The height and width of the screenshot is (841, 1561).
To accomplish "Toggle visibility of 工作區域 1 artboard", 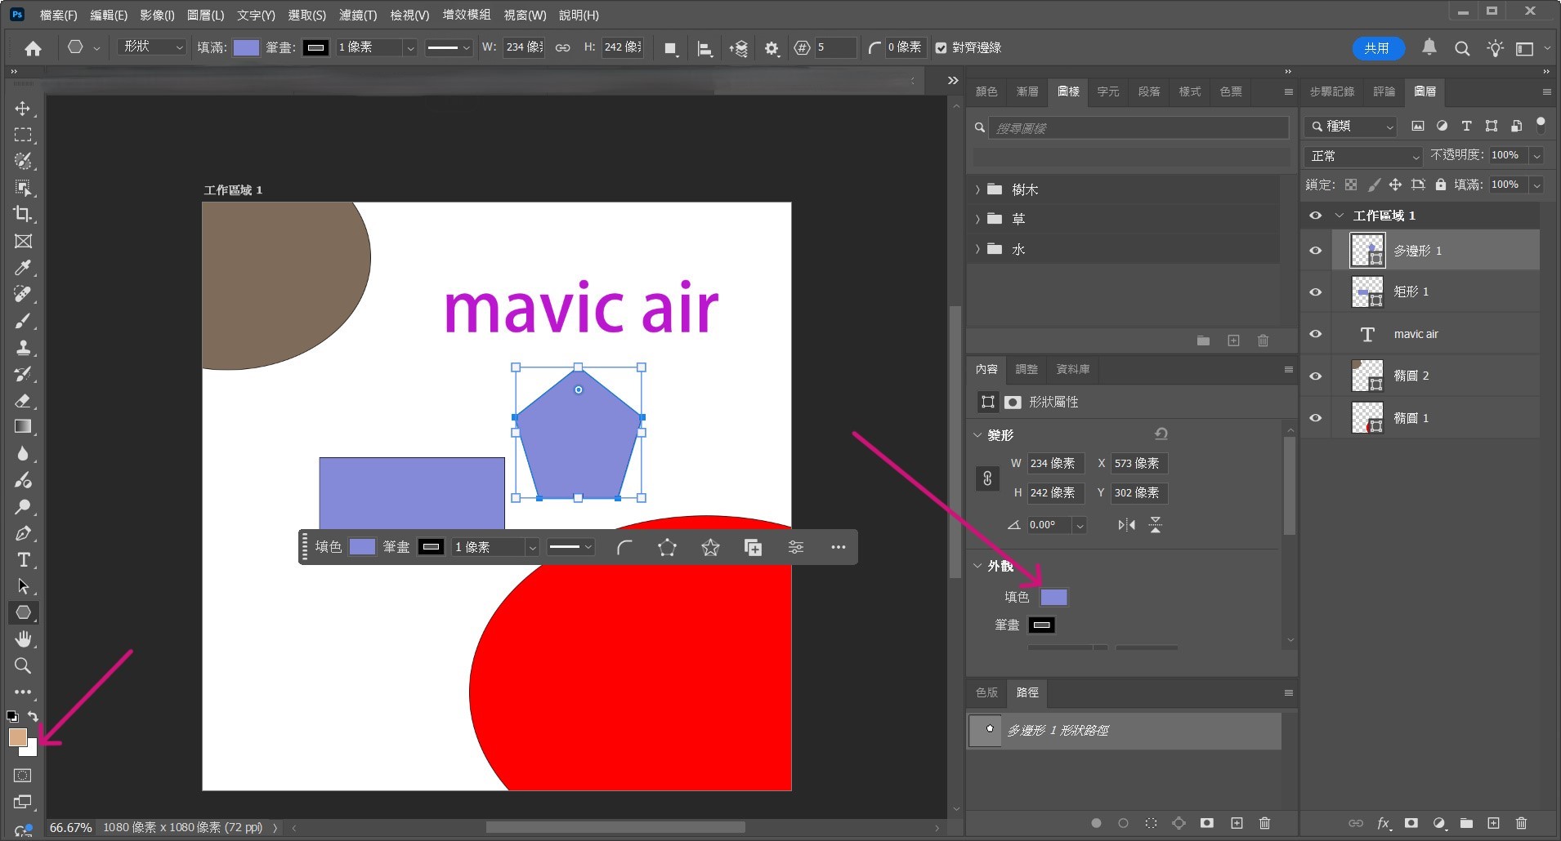I will point(1315,216).
